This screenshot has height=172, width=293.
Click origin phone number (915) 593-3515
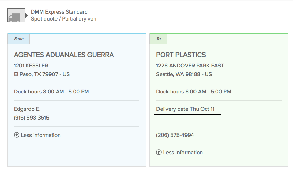pos(32,118)
